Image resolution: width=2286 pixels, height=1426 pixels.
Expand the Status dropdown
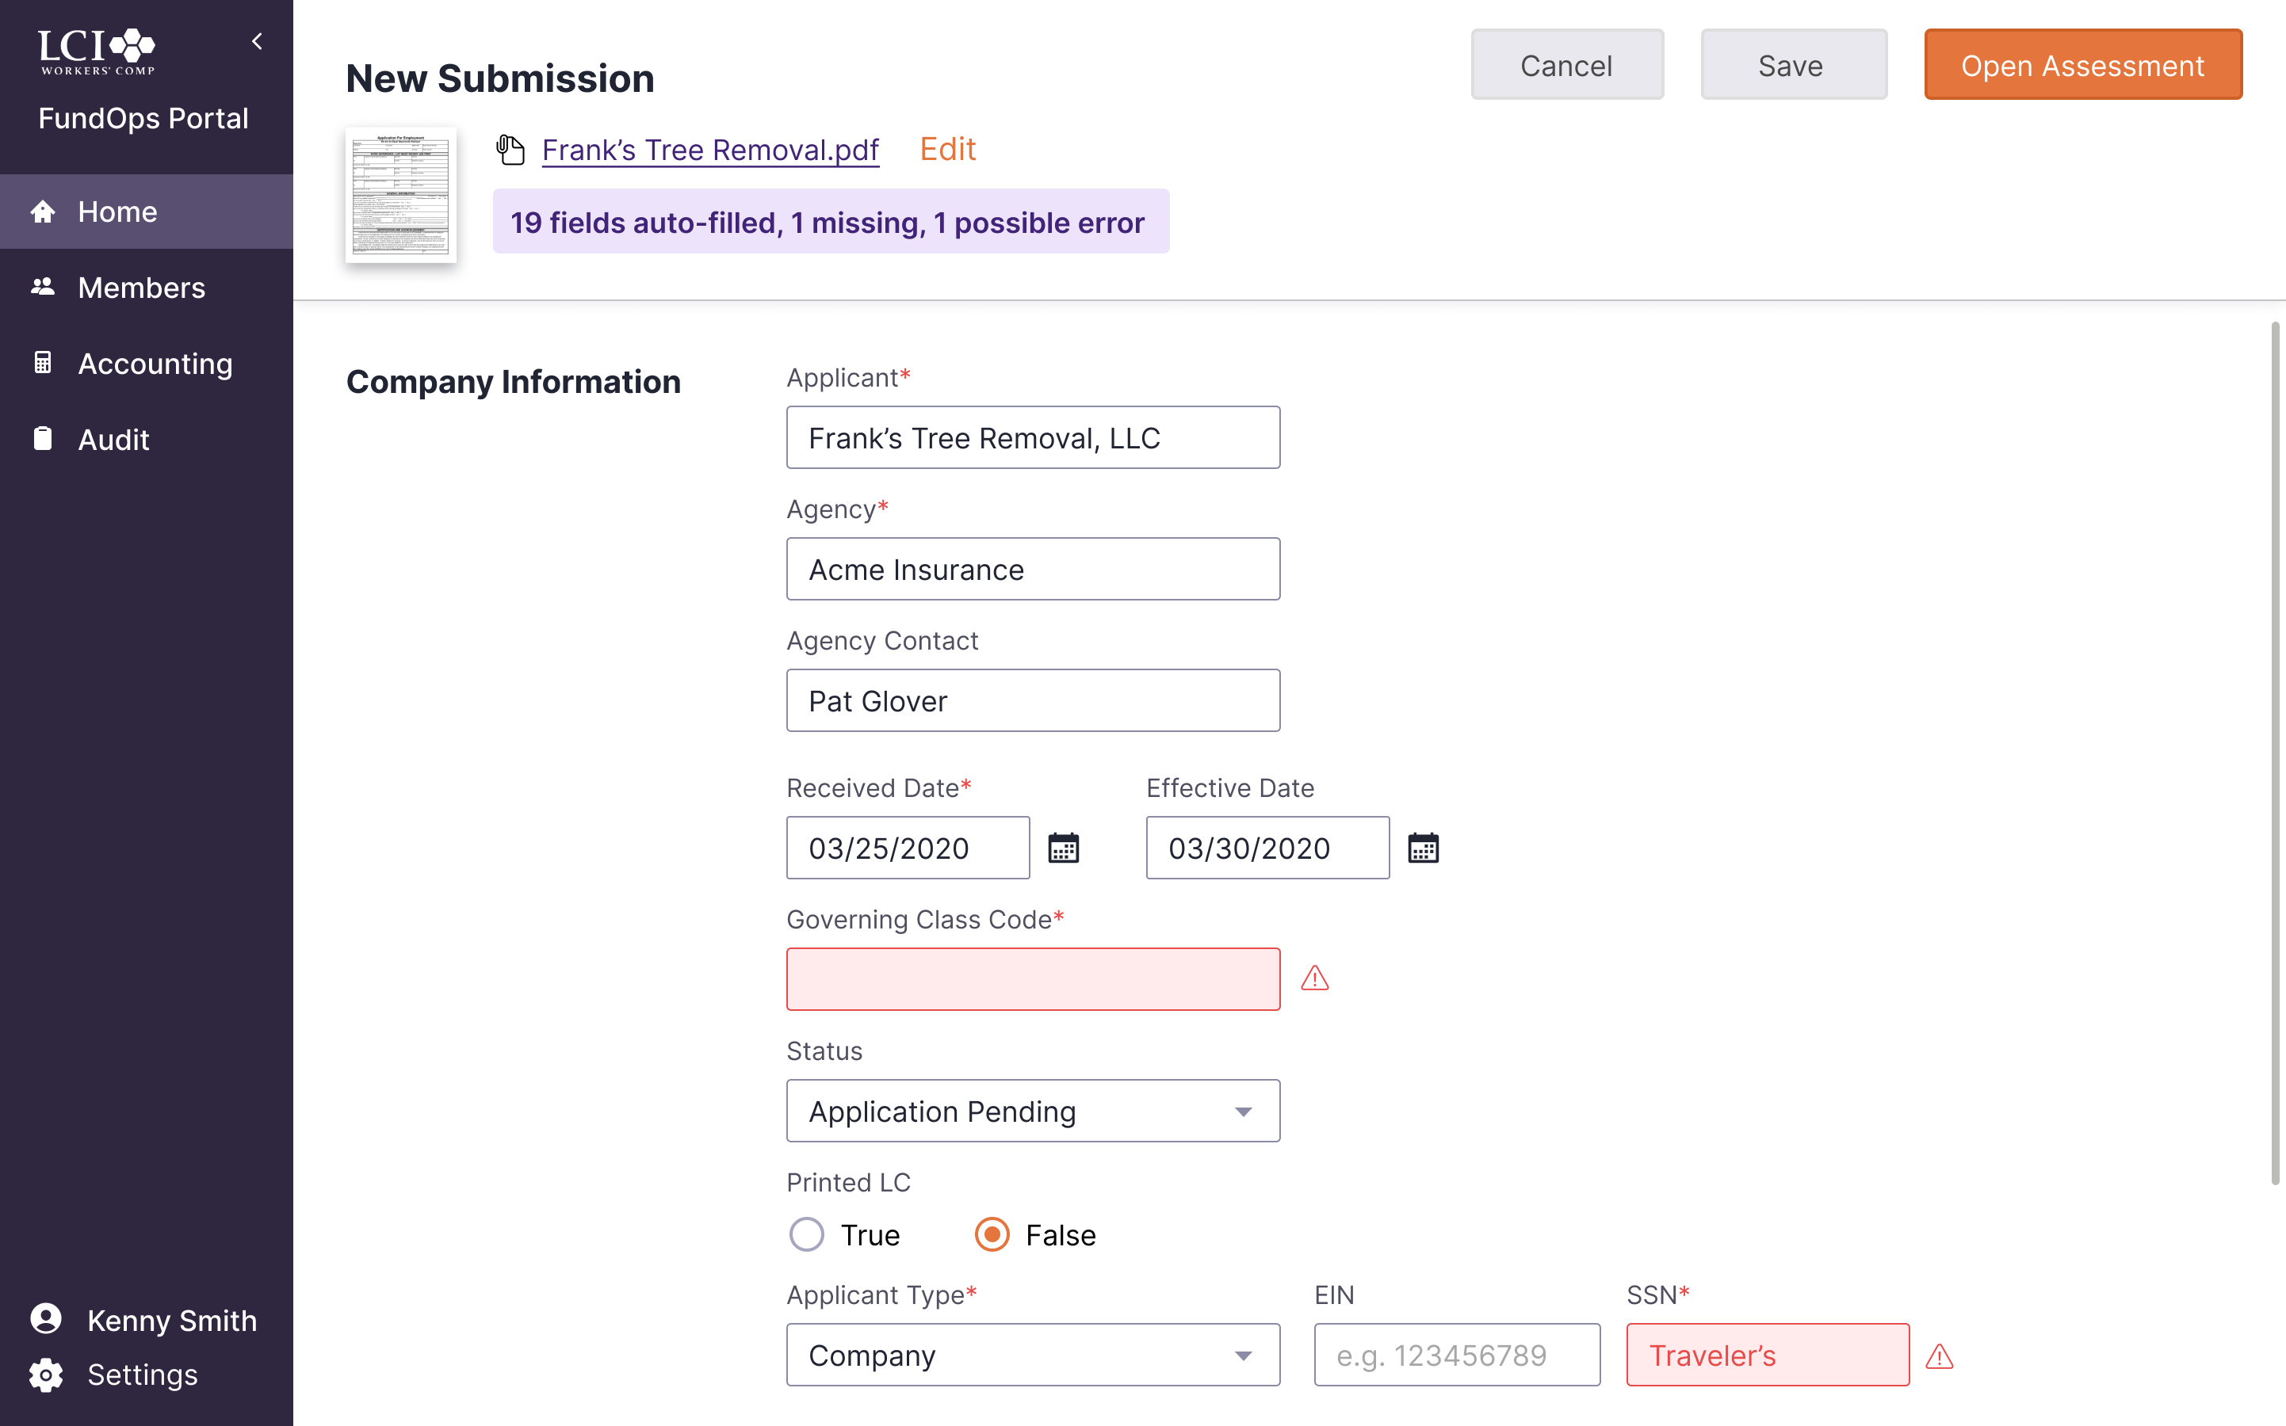(x=1033, y=1111)
